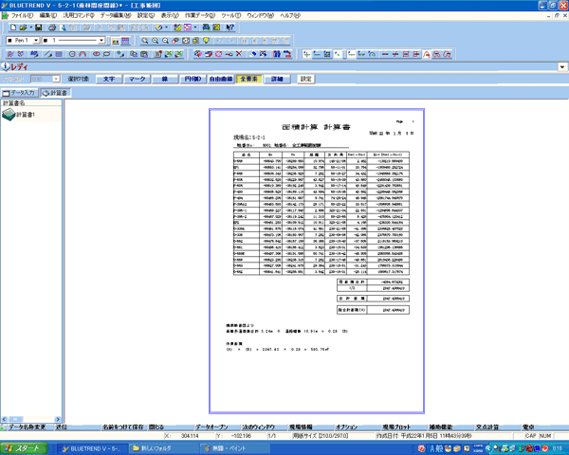Click the red X delete icon

click(x=239, y=54)
